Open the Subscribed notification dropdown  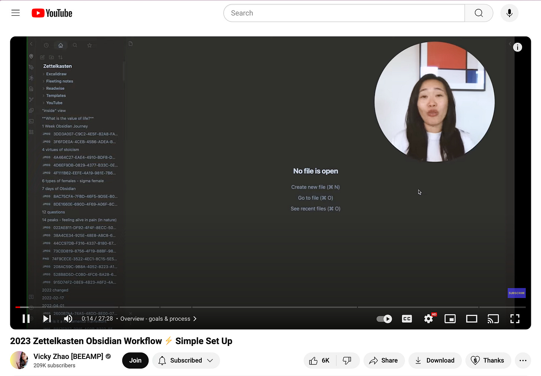point(186,360)
